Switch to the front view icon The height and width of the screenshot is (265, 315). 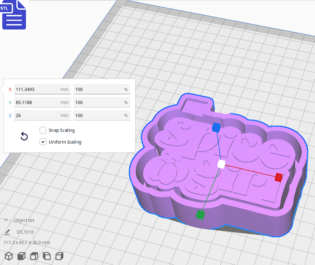pyautogui.click(x=21, y=256)
